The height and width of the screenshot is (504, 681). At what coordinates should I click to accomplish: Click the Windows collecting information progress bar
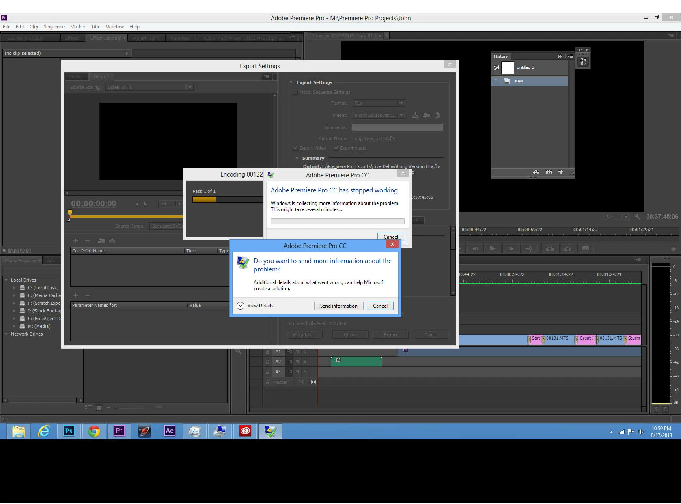(x=337, y=221)
